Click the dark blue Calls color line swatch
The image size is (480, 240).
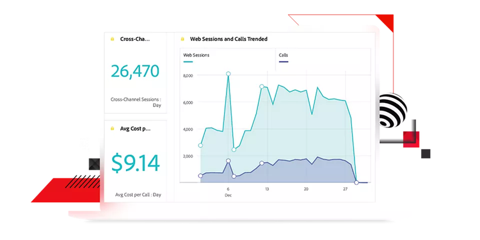[284, 62]
